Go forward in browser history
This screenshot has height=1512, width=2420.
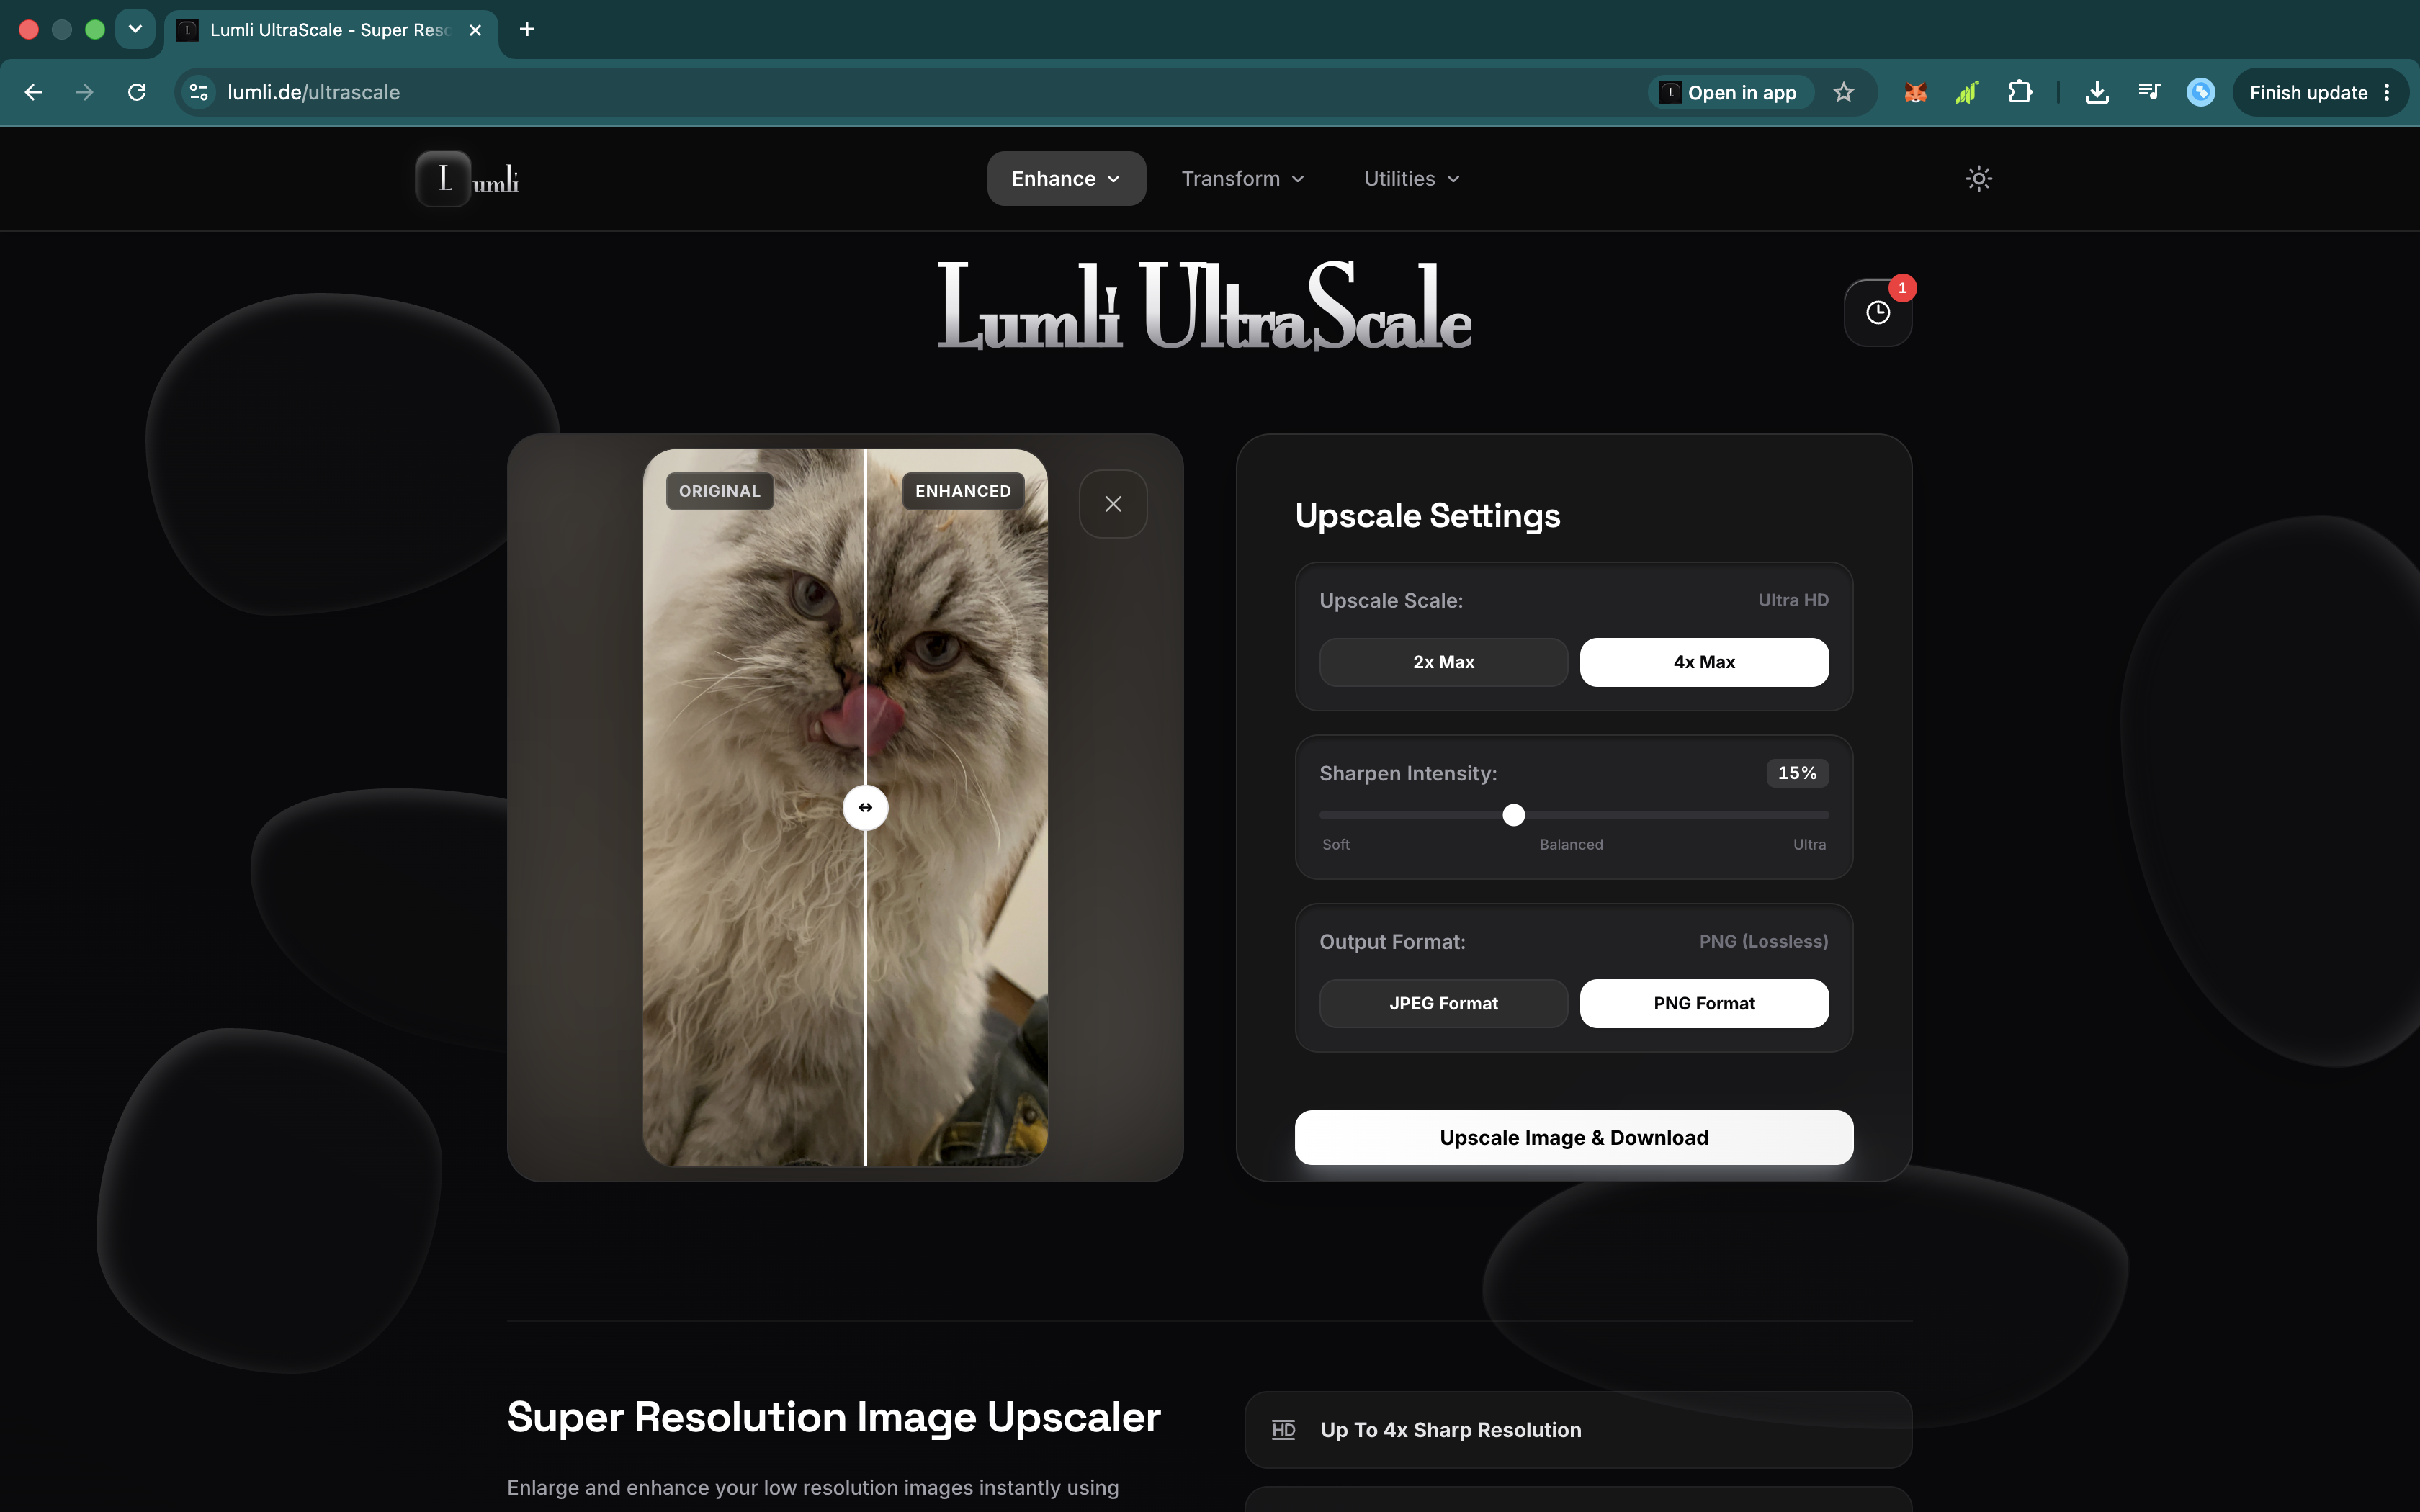pos(85,92)
